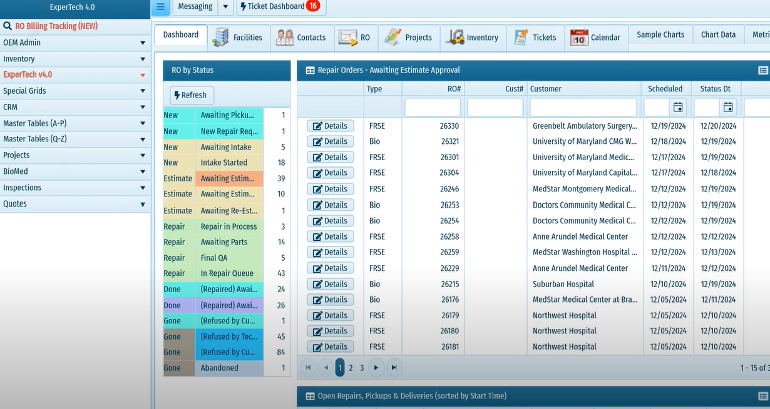Open Status Dt column date picker icon
This screenshot has height=409, width=770.
pos(728,107)
